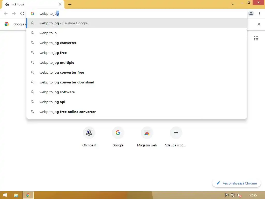This screenshot has width=265, height=199.
Task: Open the Chrome three-dot menu
Action: (x=259, y=13)
